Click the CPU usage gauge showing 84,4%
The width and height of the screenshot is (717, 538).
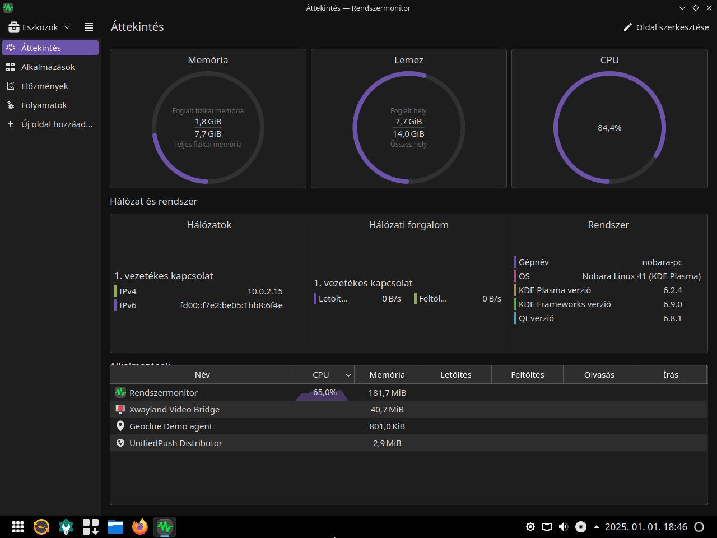coord(609,128)
